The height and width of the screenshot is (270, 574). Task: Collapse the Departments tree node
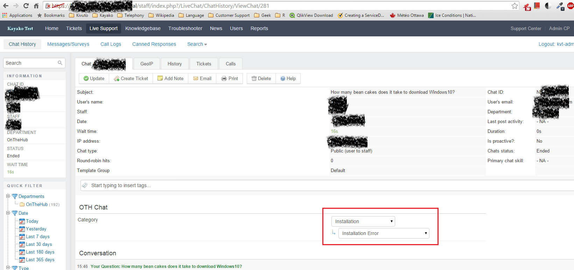point(8,196)
